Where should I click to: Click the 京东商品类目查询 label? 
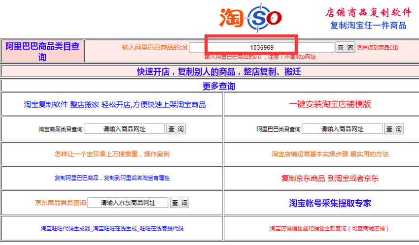point(61,203)
